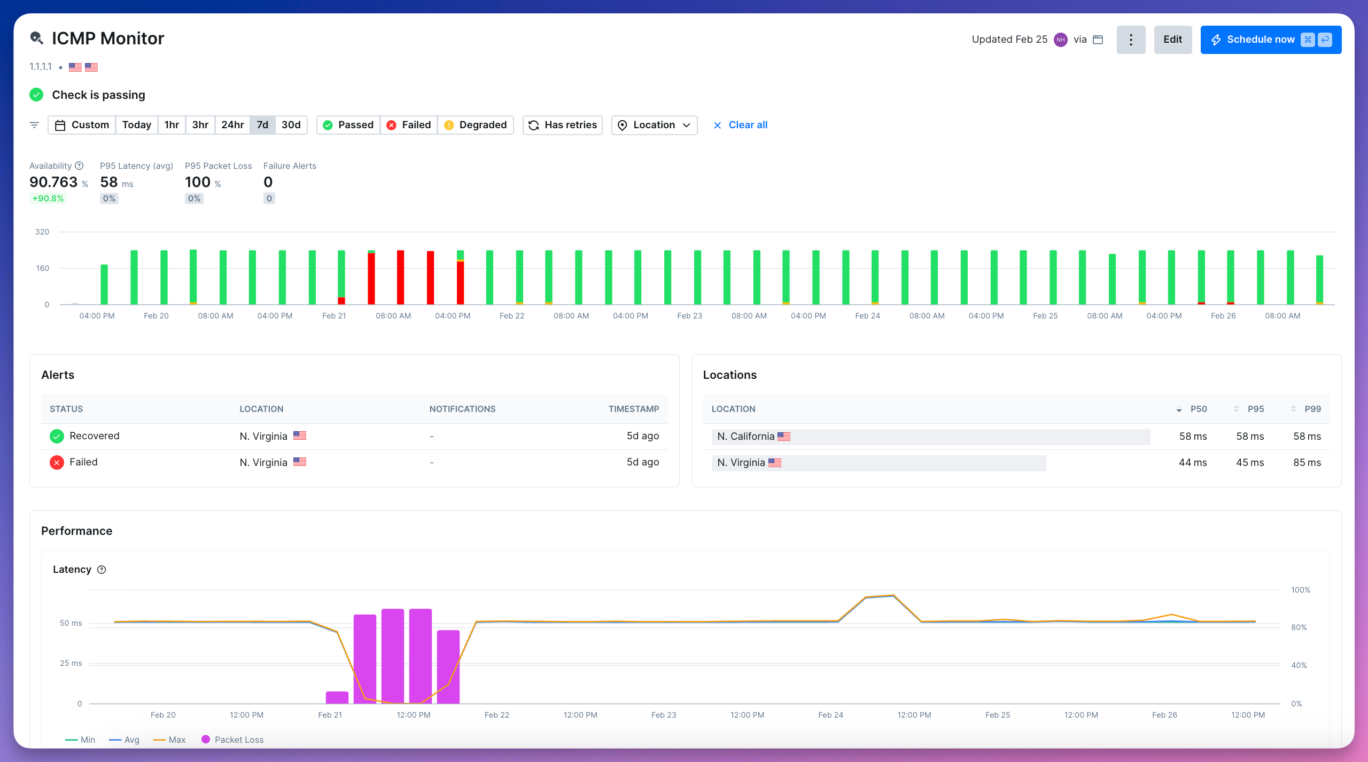Click the Latency info icon
This screenshot has height=762, width=1368.
pos(102,570)
